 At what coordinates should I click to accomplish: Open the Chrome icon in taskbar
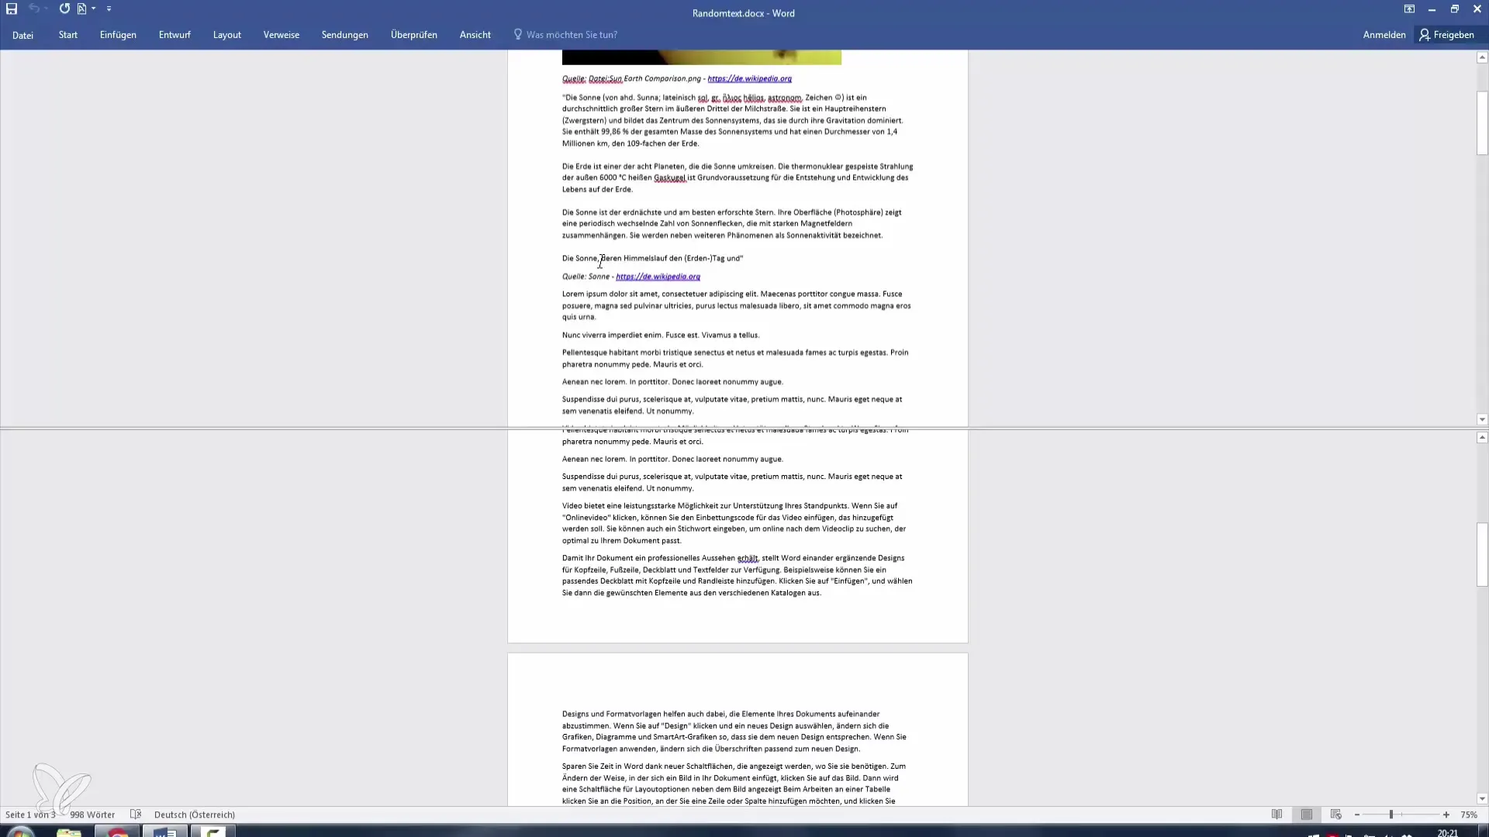point(117,832)
